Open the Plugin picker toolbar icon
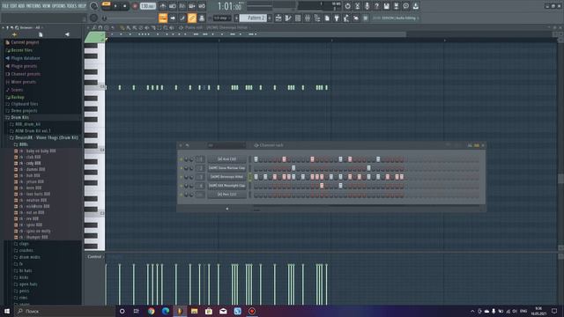 click(337, 18)
